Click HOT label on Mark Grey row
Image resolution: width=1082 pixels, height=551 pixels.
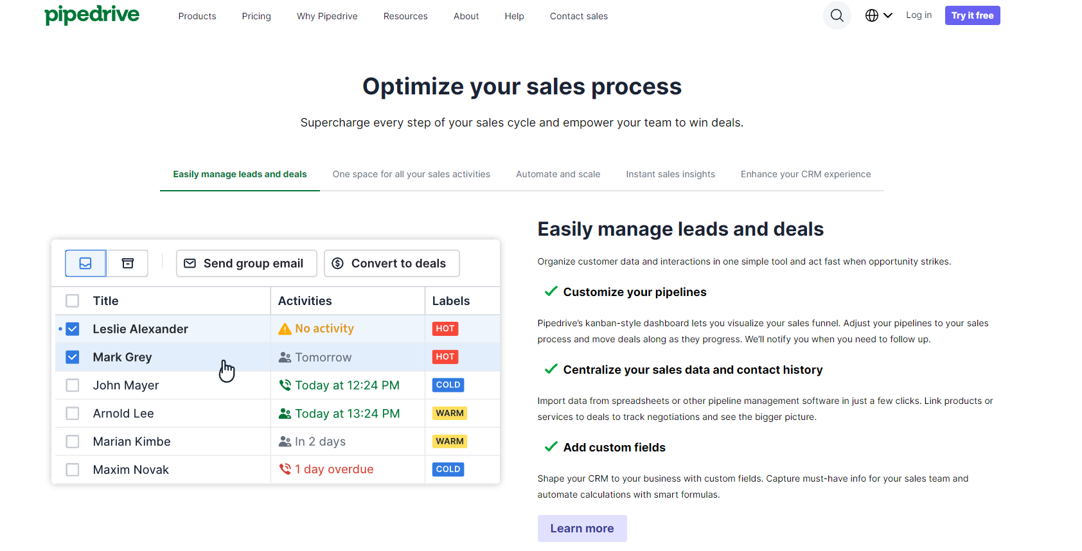(x=445, y=357)
